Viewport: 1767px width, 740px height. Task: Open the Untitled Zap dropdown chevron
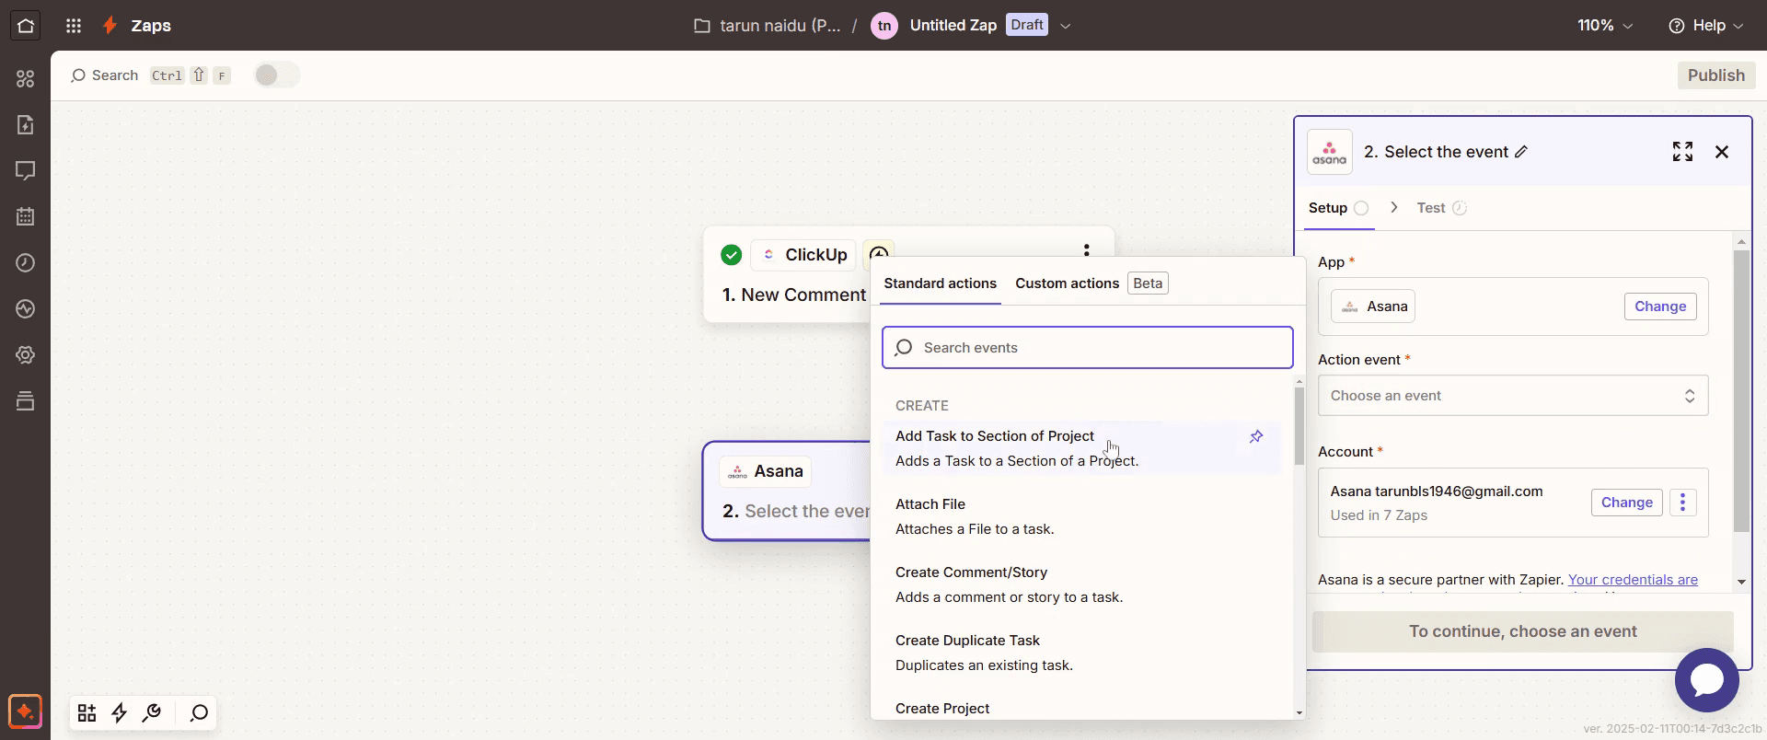click(x=1066, y=26)
